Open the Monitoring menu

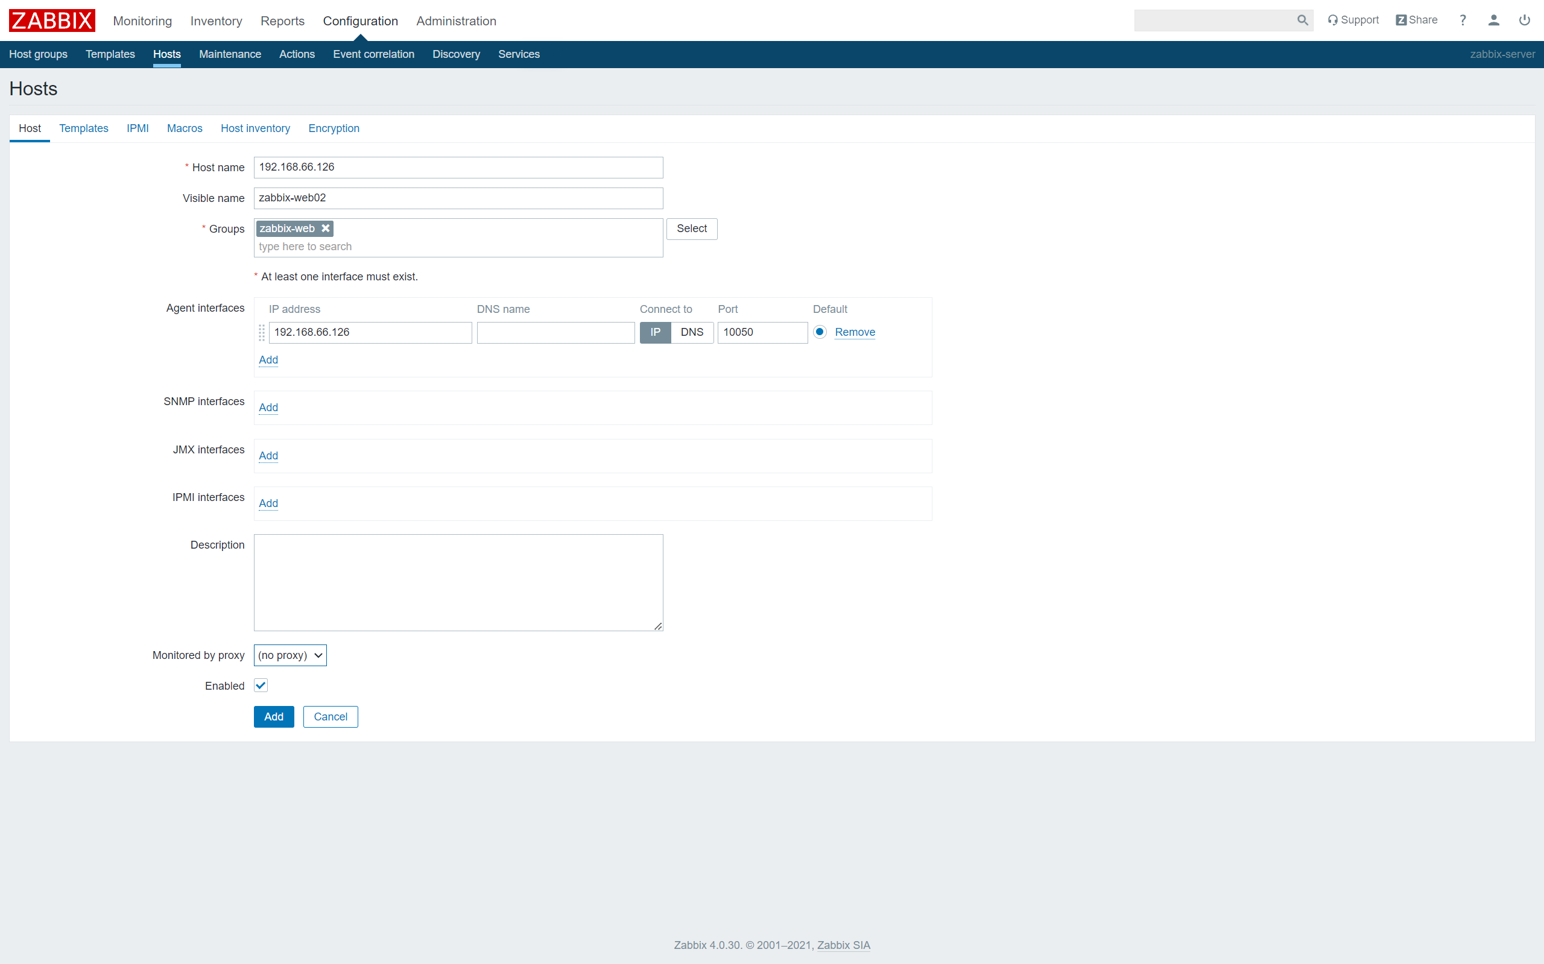(142, 21)
